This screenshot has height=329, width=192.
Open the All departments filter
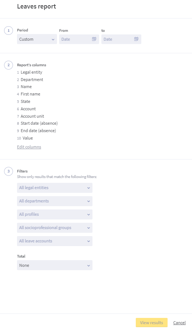click(x=54, y=201)
